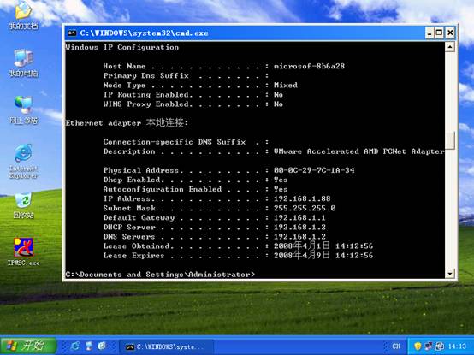
Task: Click the IP Routing Enabled No value
Action: pyautogui.click(x=278, y=95)
